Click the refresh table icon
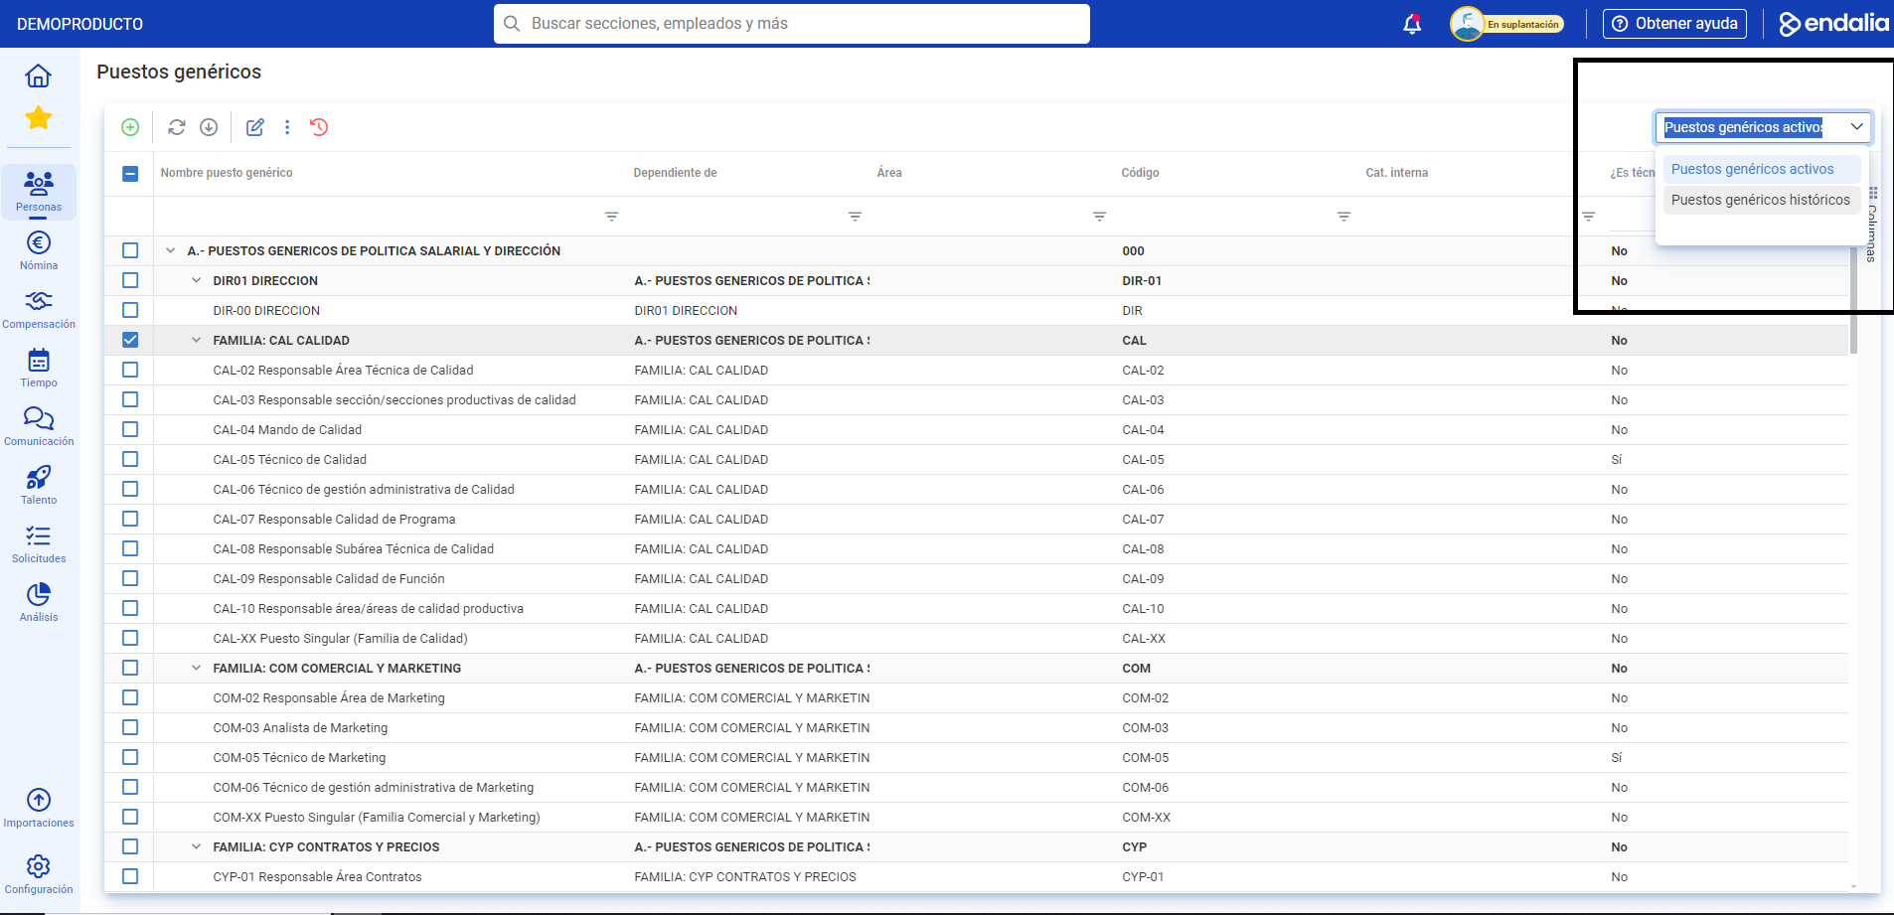This screenshot has width=1894, height=915. point(177,127)
